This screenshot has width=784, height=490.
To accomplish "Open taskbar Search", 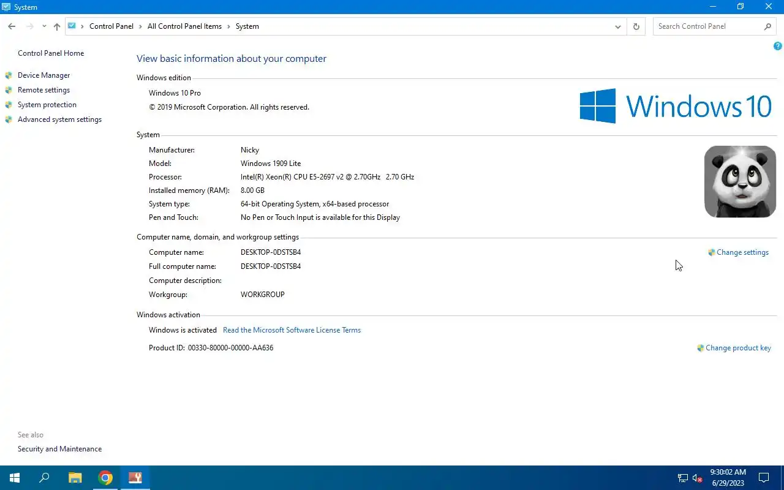I will coord(44,478).
